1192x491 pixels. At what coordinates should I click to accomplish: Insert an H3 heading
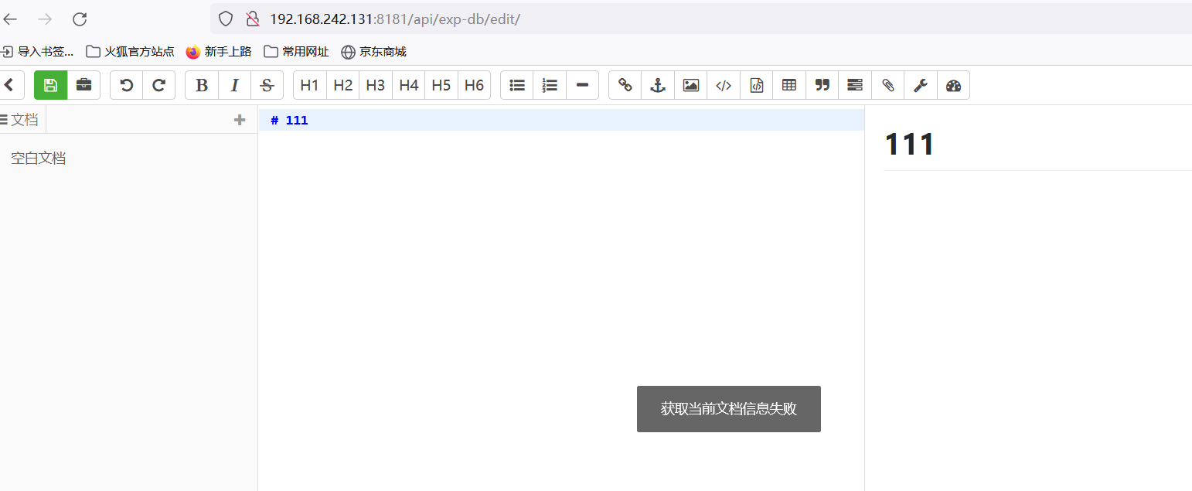(376, 85)
